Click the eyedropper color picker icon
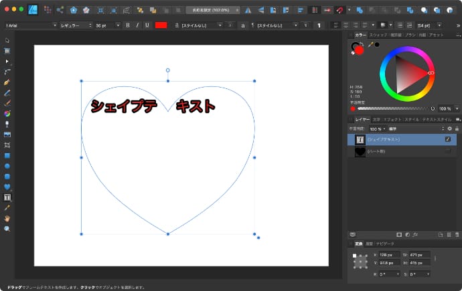The image size is (462, 291). (x=370, y=45)
